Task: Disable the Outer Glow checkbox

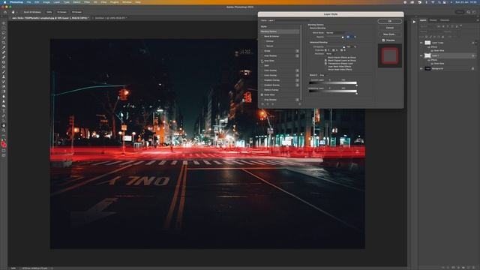Action: 262,95
